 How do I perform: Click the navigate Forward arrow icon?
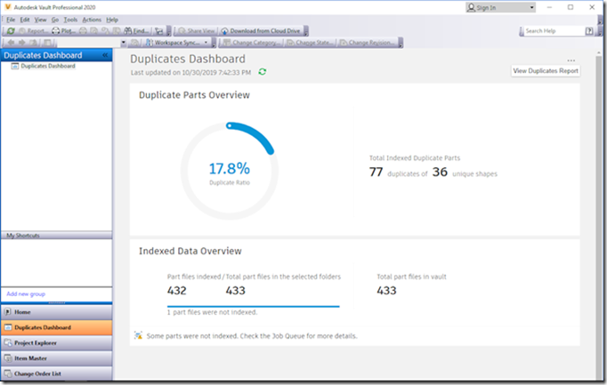coord(22,43)
